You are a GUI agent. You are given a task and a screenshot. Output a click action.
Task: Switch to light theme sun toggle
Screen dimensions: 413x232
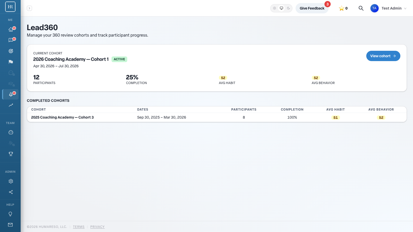tap(275, 8)
